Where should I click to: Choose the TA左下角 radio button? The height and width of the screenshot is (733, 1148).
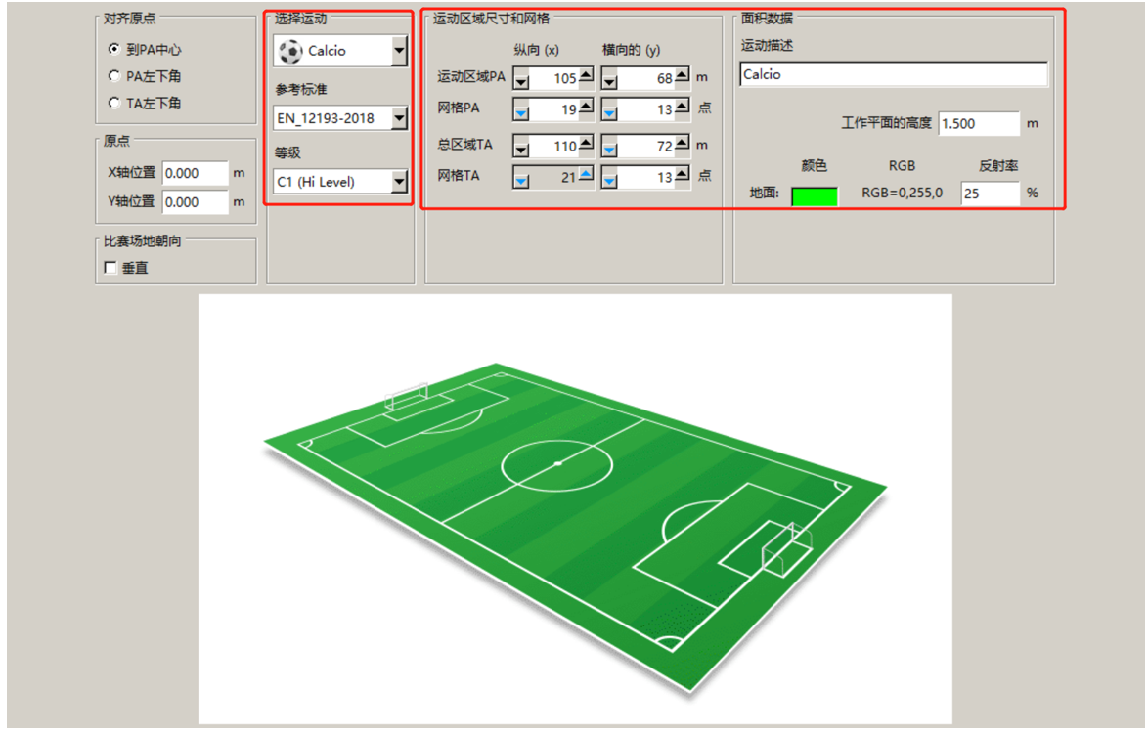[113, 104]
